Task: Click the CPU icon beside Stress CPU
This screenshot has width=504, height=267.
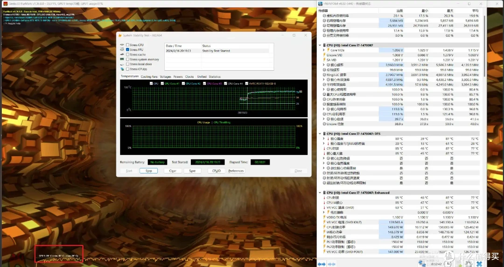Action: (122, 45)
